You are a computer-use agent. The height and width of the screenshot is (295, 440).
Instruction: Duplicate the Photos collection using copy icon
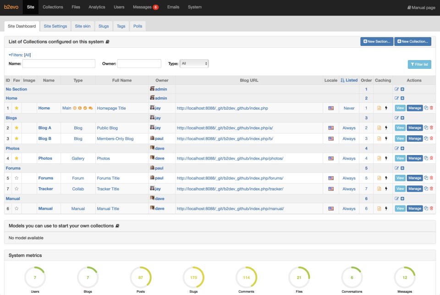tap(426, 158)
